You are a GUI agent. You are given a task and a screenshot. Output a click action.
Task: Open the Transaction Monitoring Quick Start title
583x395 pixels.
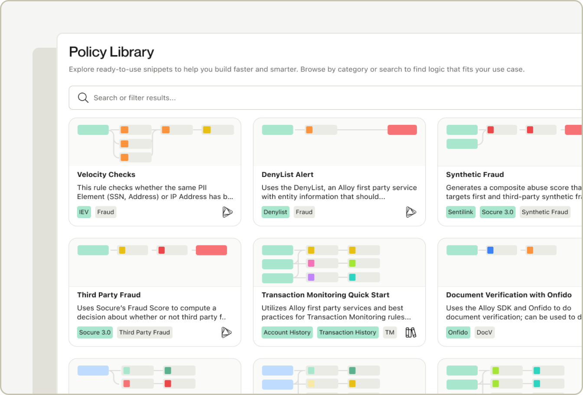coord(325,295)
